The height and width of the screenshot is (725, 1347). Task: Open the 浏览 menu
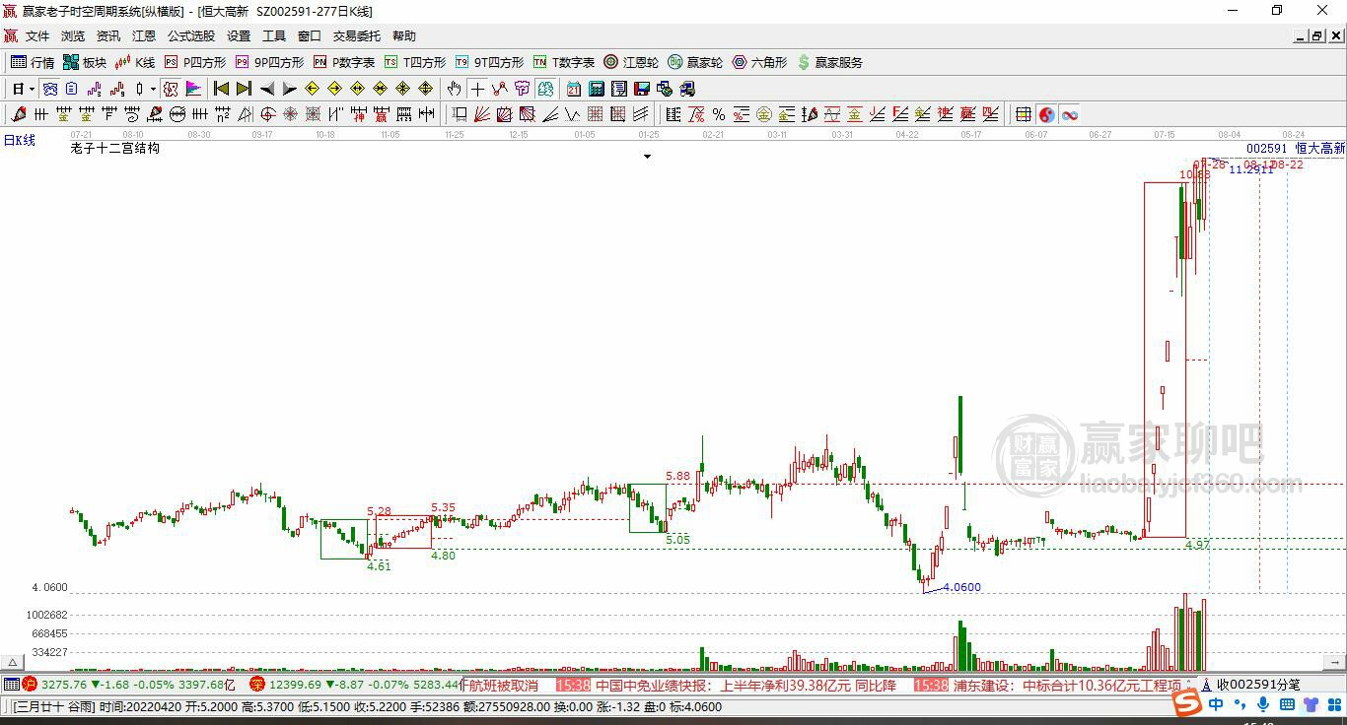(x=73, y=36)
